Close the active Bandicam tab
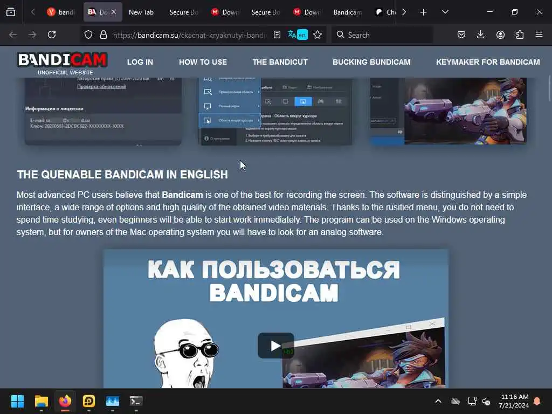The image size is (552, 414). coord(113,12)
